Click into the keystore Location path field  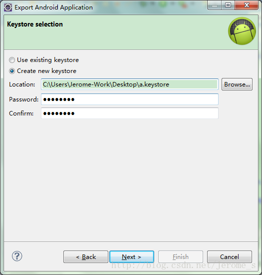(130, 84)
